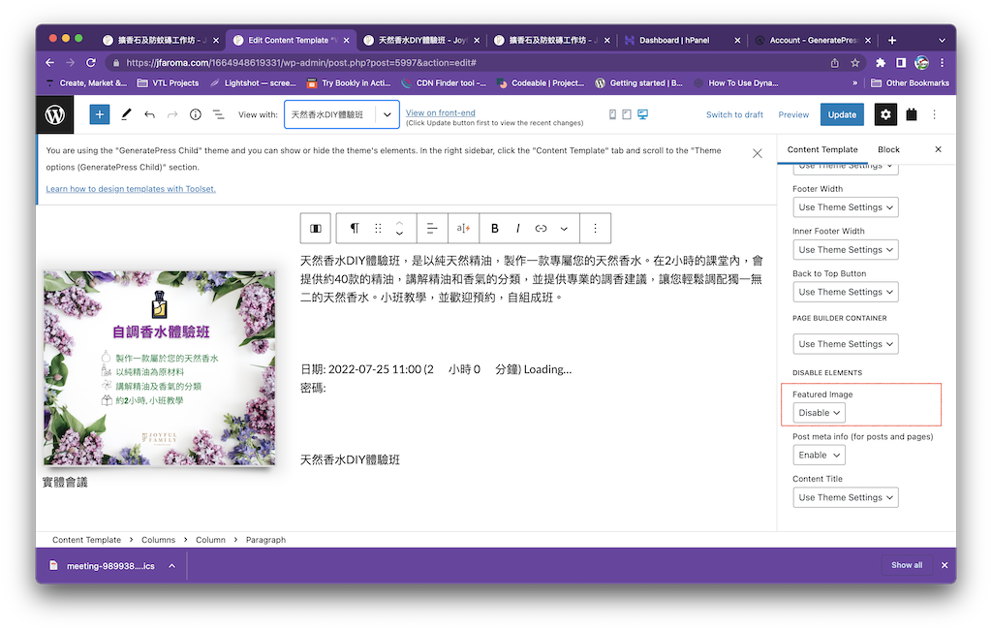
Task: Click the block drag handle dots
Action: click(378, 229)
